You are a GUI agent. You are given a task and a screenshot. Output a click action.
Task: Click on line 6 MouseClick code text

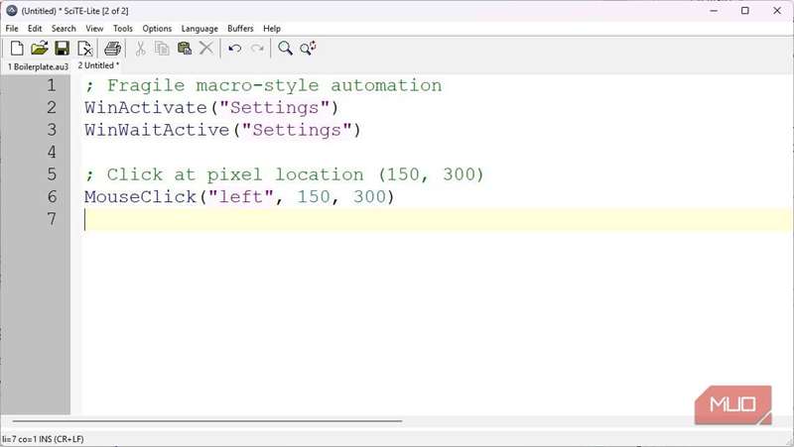[239, 197]
